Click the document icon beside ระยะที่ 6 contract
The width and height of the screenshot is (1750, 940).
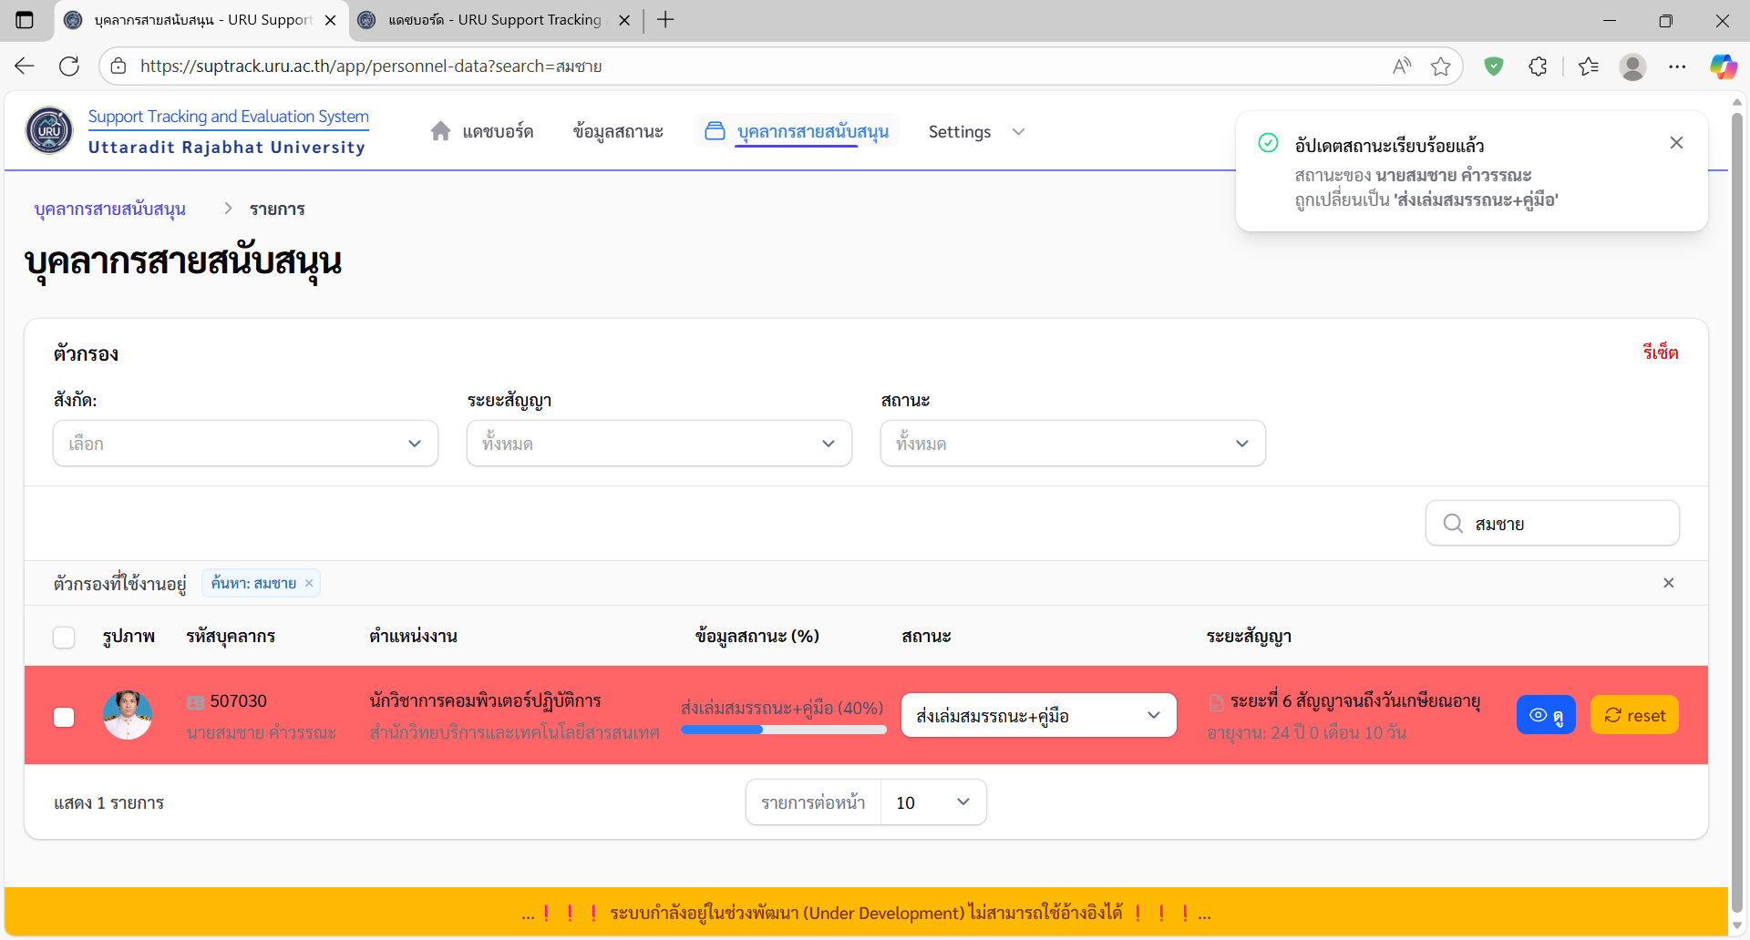click(x=1218, y=701)
